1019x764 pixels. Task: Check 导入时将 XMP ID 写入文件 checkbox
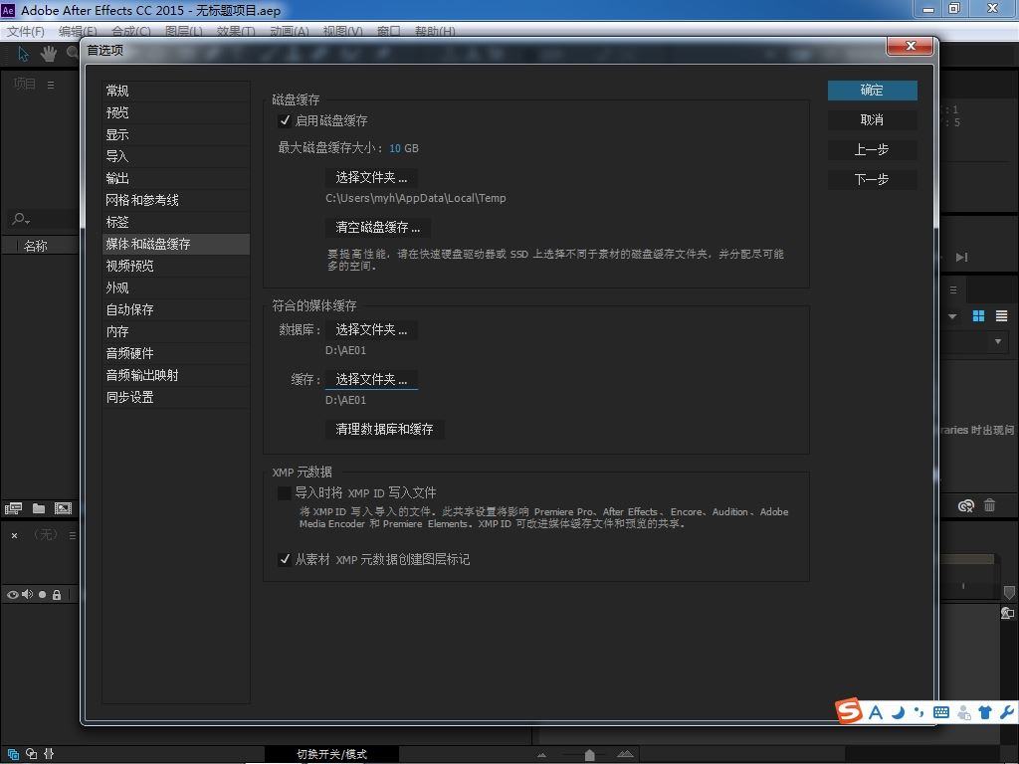coord(284,493)
